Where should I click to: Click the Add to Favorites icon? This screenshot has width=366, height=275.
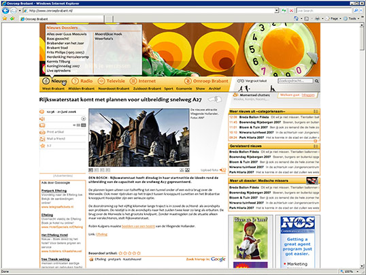(x=12, y=18)
